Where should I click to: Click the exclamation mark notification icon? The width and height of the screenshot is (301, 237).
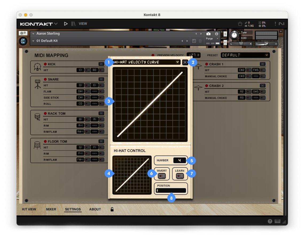click(275, 24)
